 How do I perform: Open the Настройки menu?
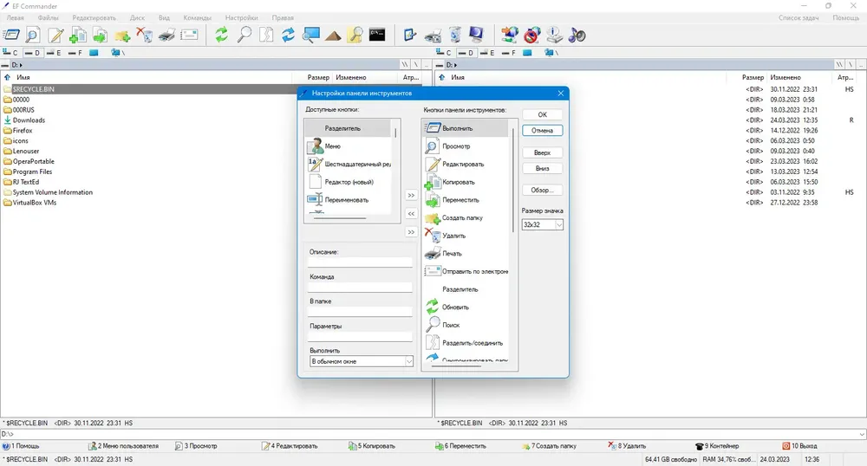pos(242,17)
